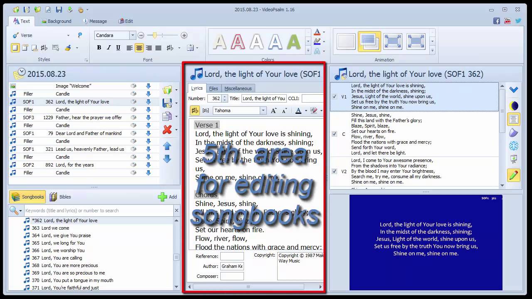Screen dimensions: 532x299
Task: Click the pencil edit icon in right sidebar
Action: (x=514, y=175)
